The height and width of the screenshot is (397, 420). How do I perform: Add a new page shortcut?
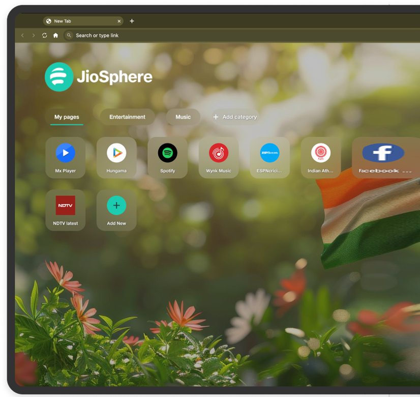[116, 210]
